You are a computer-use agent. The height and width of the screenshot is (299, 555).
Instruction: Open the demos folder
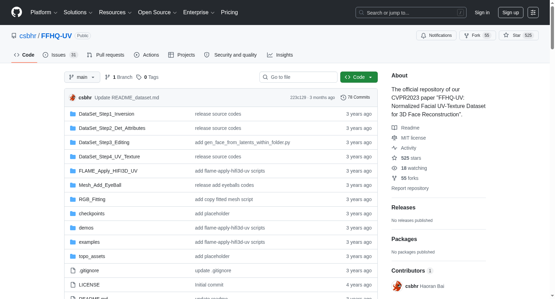coord(86,228)
